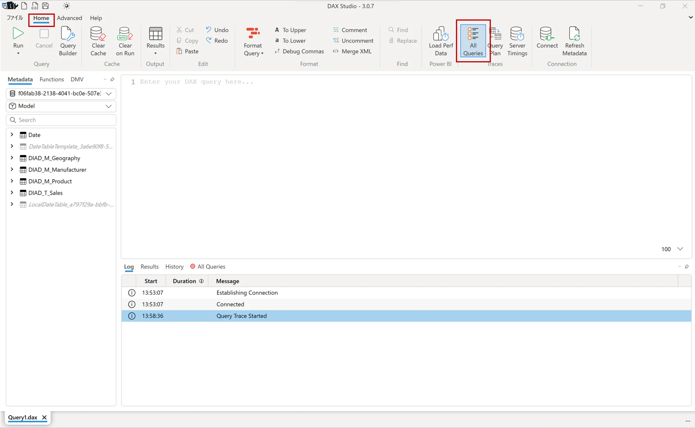Open the All Queries output tab

[207, 266]
